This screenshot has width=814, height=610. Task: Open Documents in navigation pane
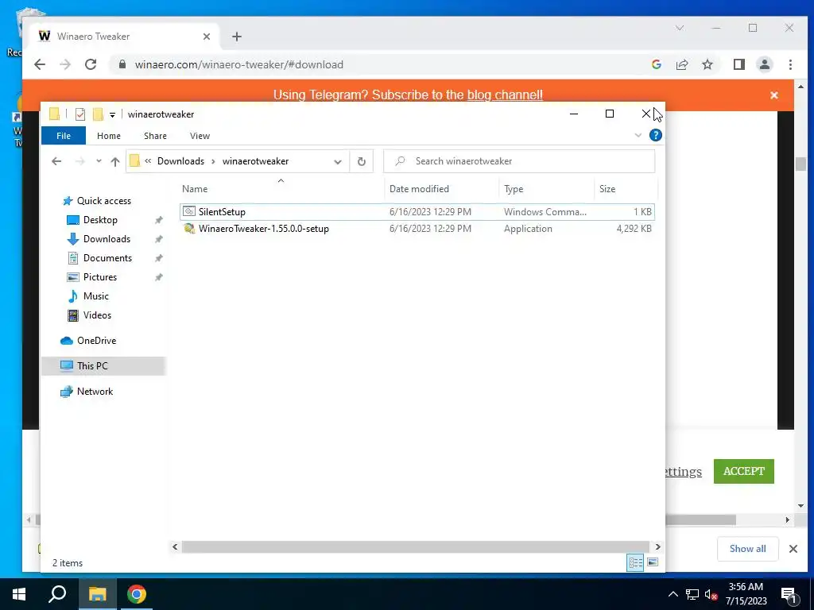[x=107, y=258]
